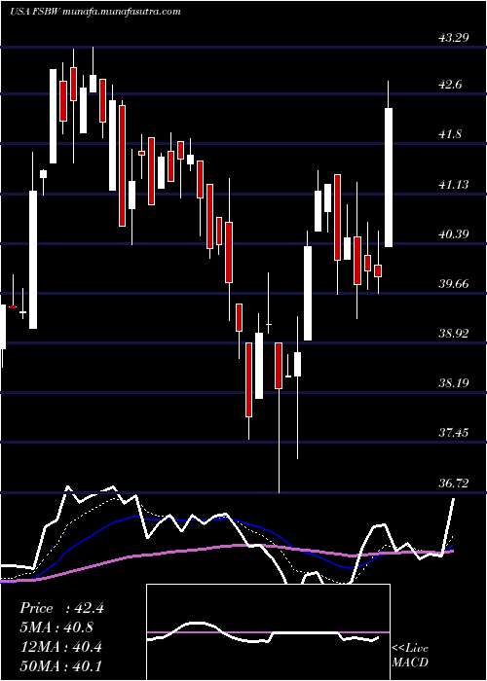Click inside the MACD inset chart box
Screen dimensions: 487x681
pyautogui.click(x=268, y=632)
